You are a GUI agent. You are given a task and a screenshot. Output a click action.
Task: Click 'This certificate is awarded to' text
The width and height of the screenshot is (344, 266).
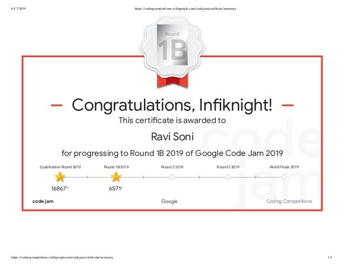[172, 120]
